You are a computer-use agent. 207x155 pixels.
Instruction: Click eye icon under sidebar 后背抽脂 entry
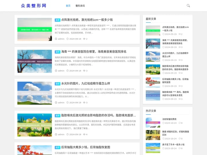[179, 86]
